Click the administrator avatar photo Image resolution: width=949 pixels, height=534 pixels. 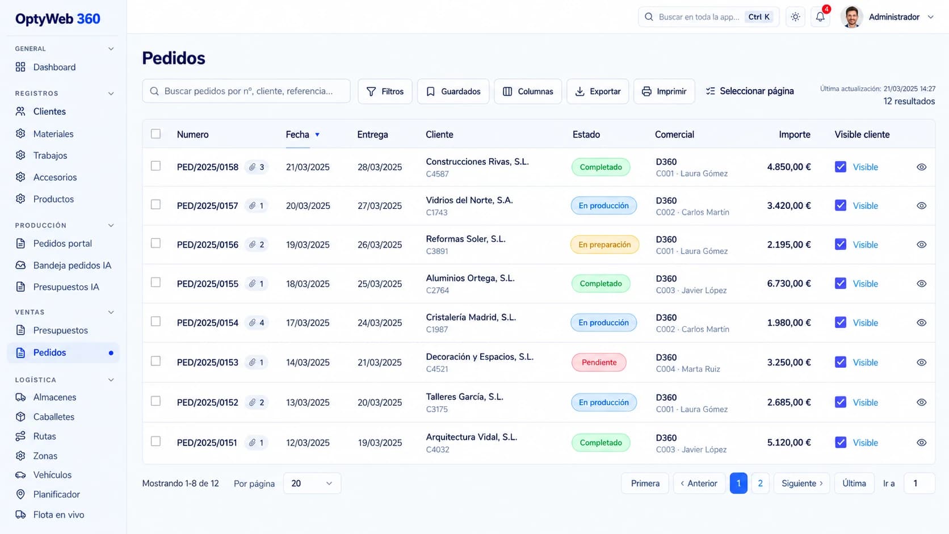pyautogui.click(x=851, y=17)
